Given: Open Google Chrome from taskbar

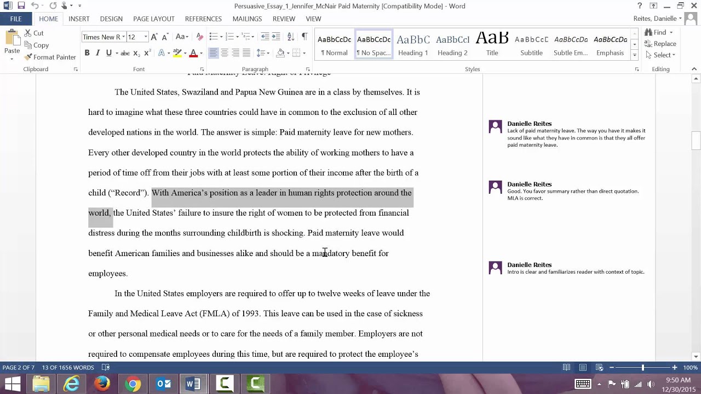Looking at the screenshot, I should (133, 384).
